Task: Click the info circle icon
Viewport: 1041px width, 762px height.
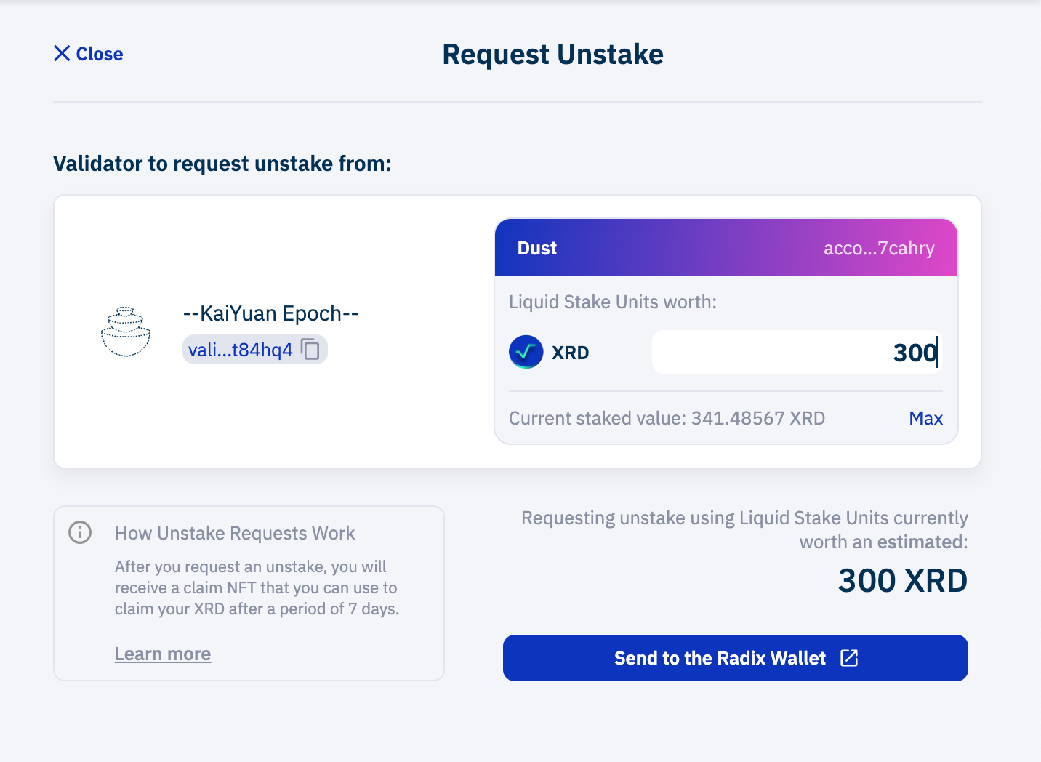Action: pyautogui.click(x=80, y=532)
